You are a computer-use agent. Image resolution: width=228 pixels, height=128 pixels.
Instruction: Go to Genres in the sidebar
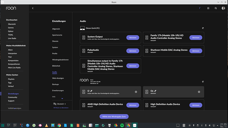pyautogui.click(x=11, y=28)
